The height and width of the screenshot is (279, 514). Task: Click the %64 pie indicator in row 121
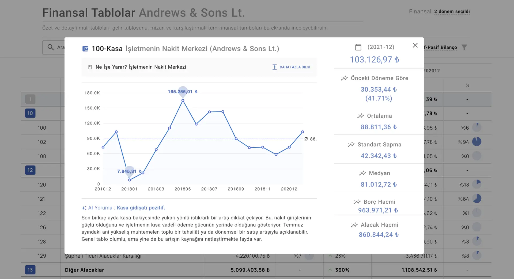(477, 199)
